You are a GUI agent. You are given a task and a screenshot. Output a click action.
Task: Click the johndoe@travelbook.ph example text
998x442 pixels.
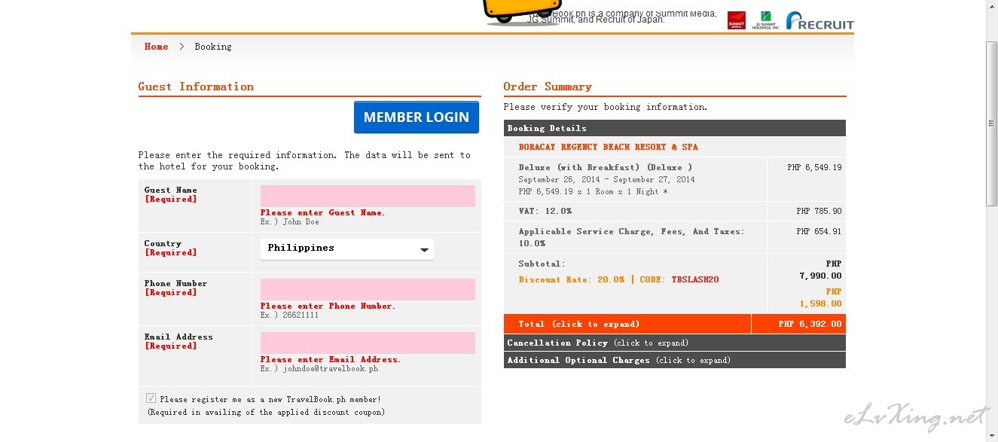tap(319, 369)
